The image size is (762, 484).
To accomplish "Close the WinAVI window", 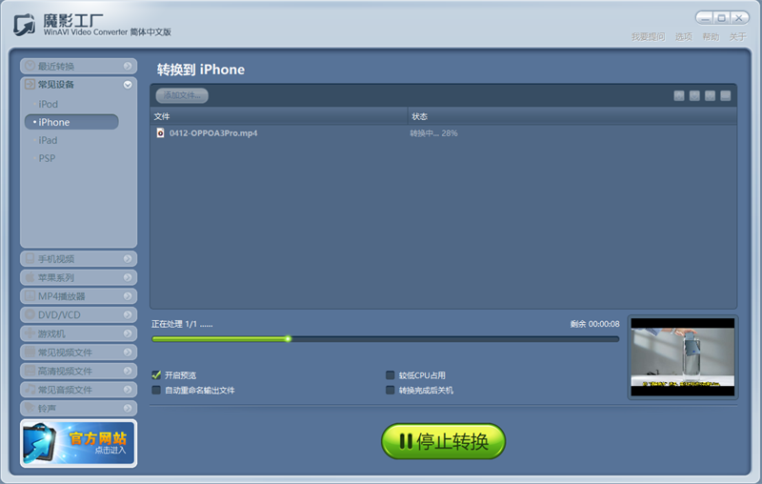I will (739, 18).
